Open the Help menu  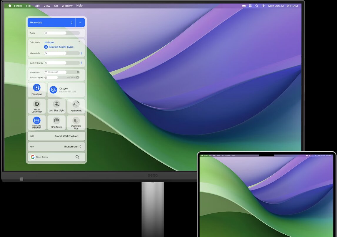pos(79,6)
